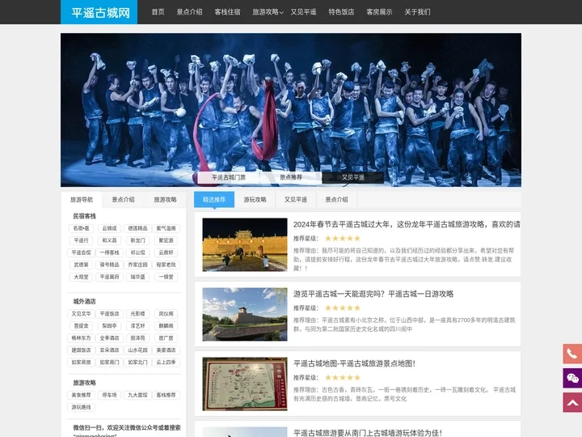Viewport: 582px width, 437px height.
Task: Open the 平遥古城一日游攻略 article title
Action: pyautogui.click(x=373, y=294)
